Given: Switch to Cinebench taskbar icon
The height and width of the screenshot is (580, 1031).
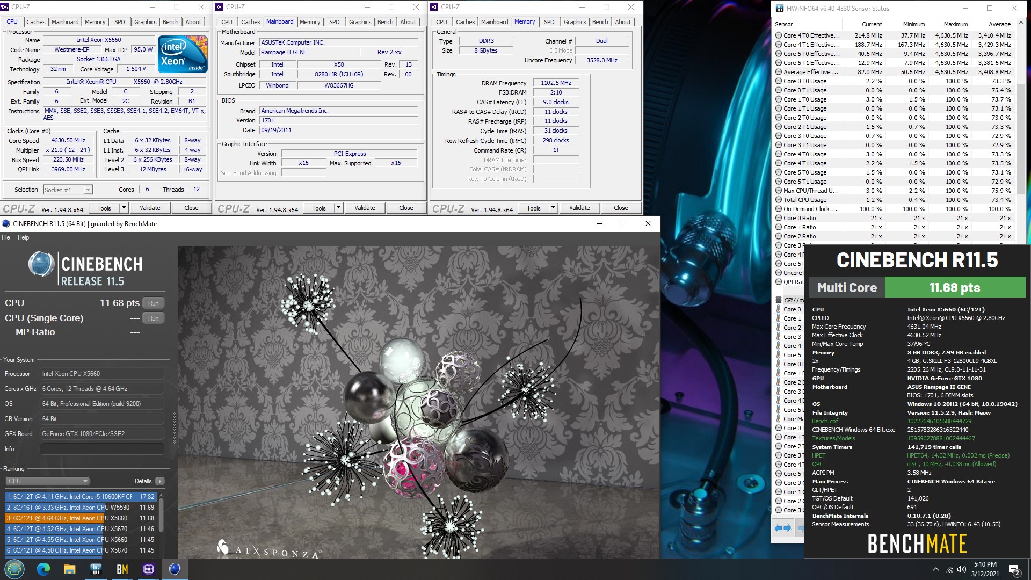Looking at the screenshot, I should 175,569.
